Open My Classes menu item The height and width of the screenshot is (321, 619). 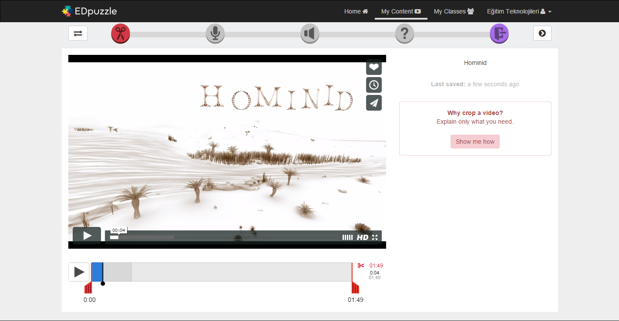[x=454, y=11]
